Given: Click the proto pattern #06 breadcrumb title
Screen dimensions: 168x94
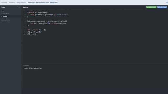Looking at the screenshot, I should (x=43, y=2).
